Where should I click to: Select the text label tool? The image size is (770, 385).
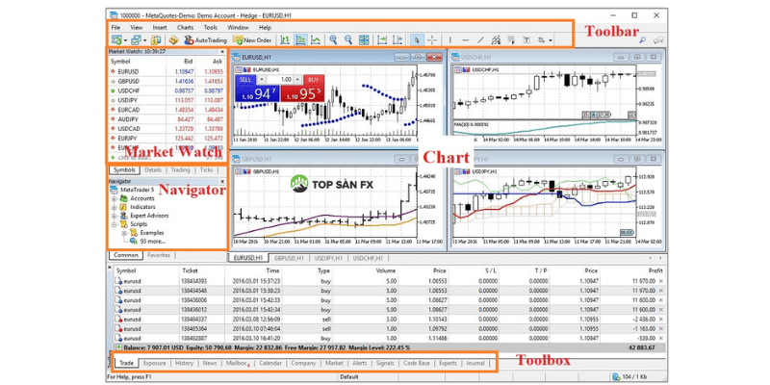[x=526, y=39]
